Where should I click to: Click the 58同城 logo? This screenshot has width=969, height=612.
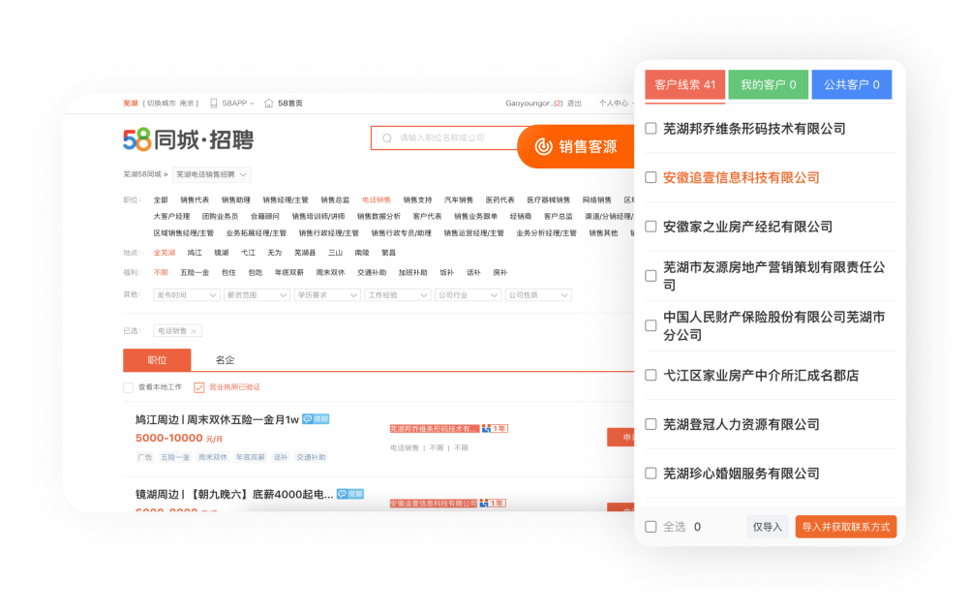(188, 140)
